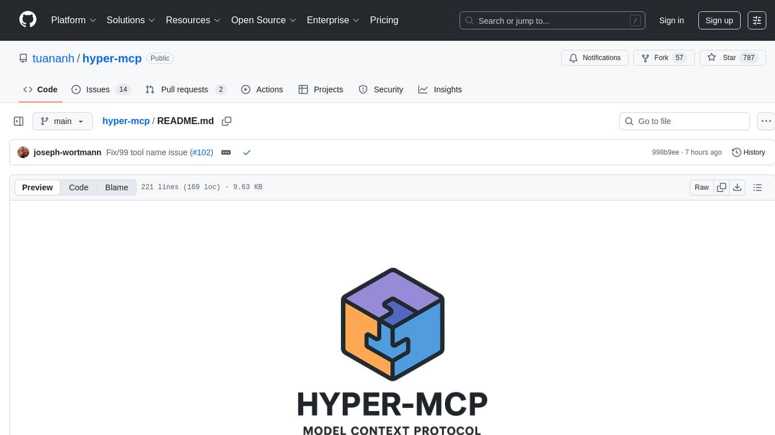Expand the Resources menu

[193, 20]
